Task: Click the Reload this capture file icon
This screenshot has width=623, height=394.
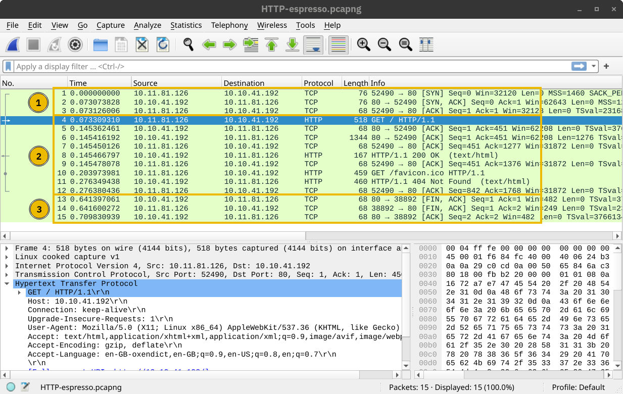Action: (163, 44)
